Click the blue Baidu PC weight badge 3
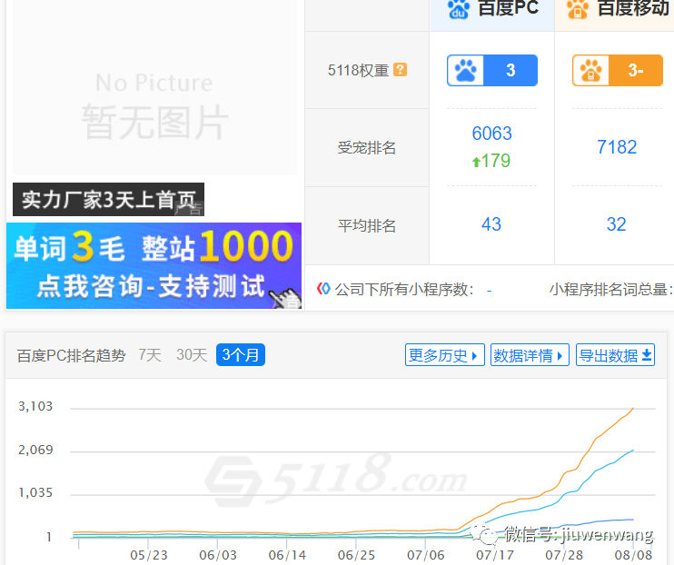674x565 pixels. (x=492, y=70)
